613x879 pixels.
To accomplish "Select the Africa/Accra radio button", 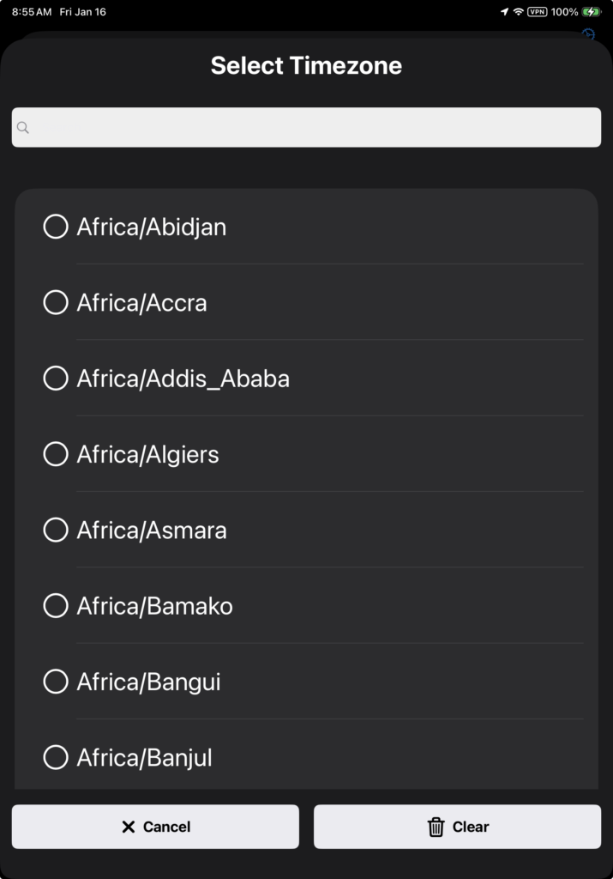I will click(x=56, y=302).
